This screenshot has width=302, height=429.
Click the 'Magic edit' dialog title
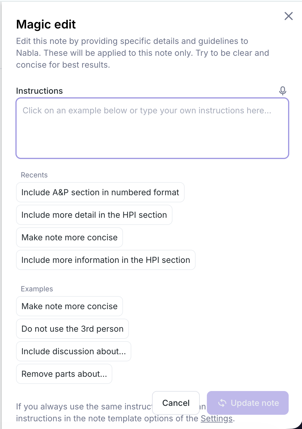46,24
